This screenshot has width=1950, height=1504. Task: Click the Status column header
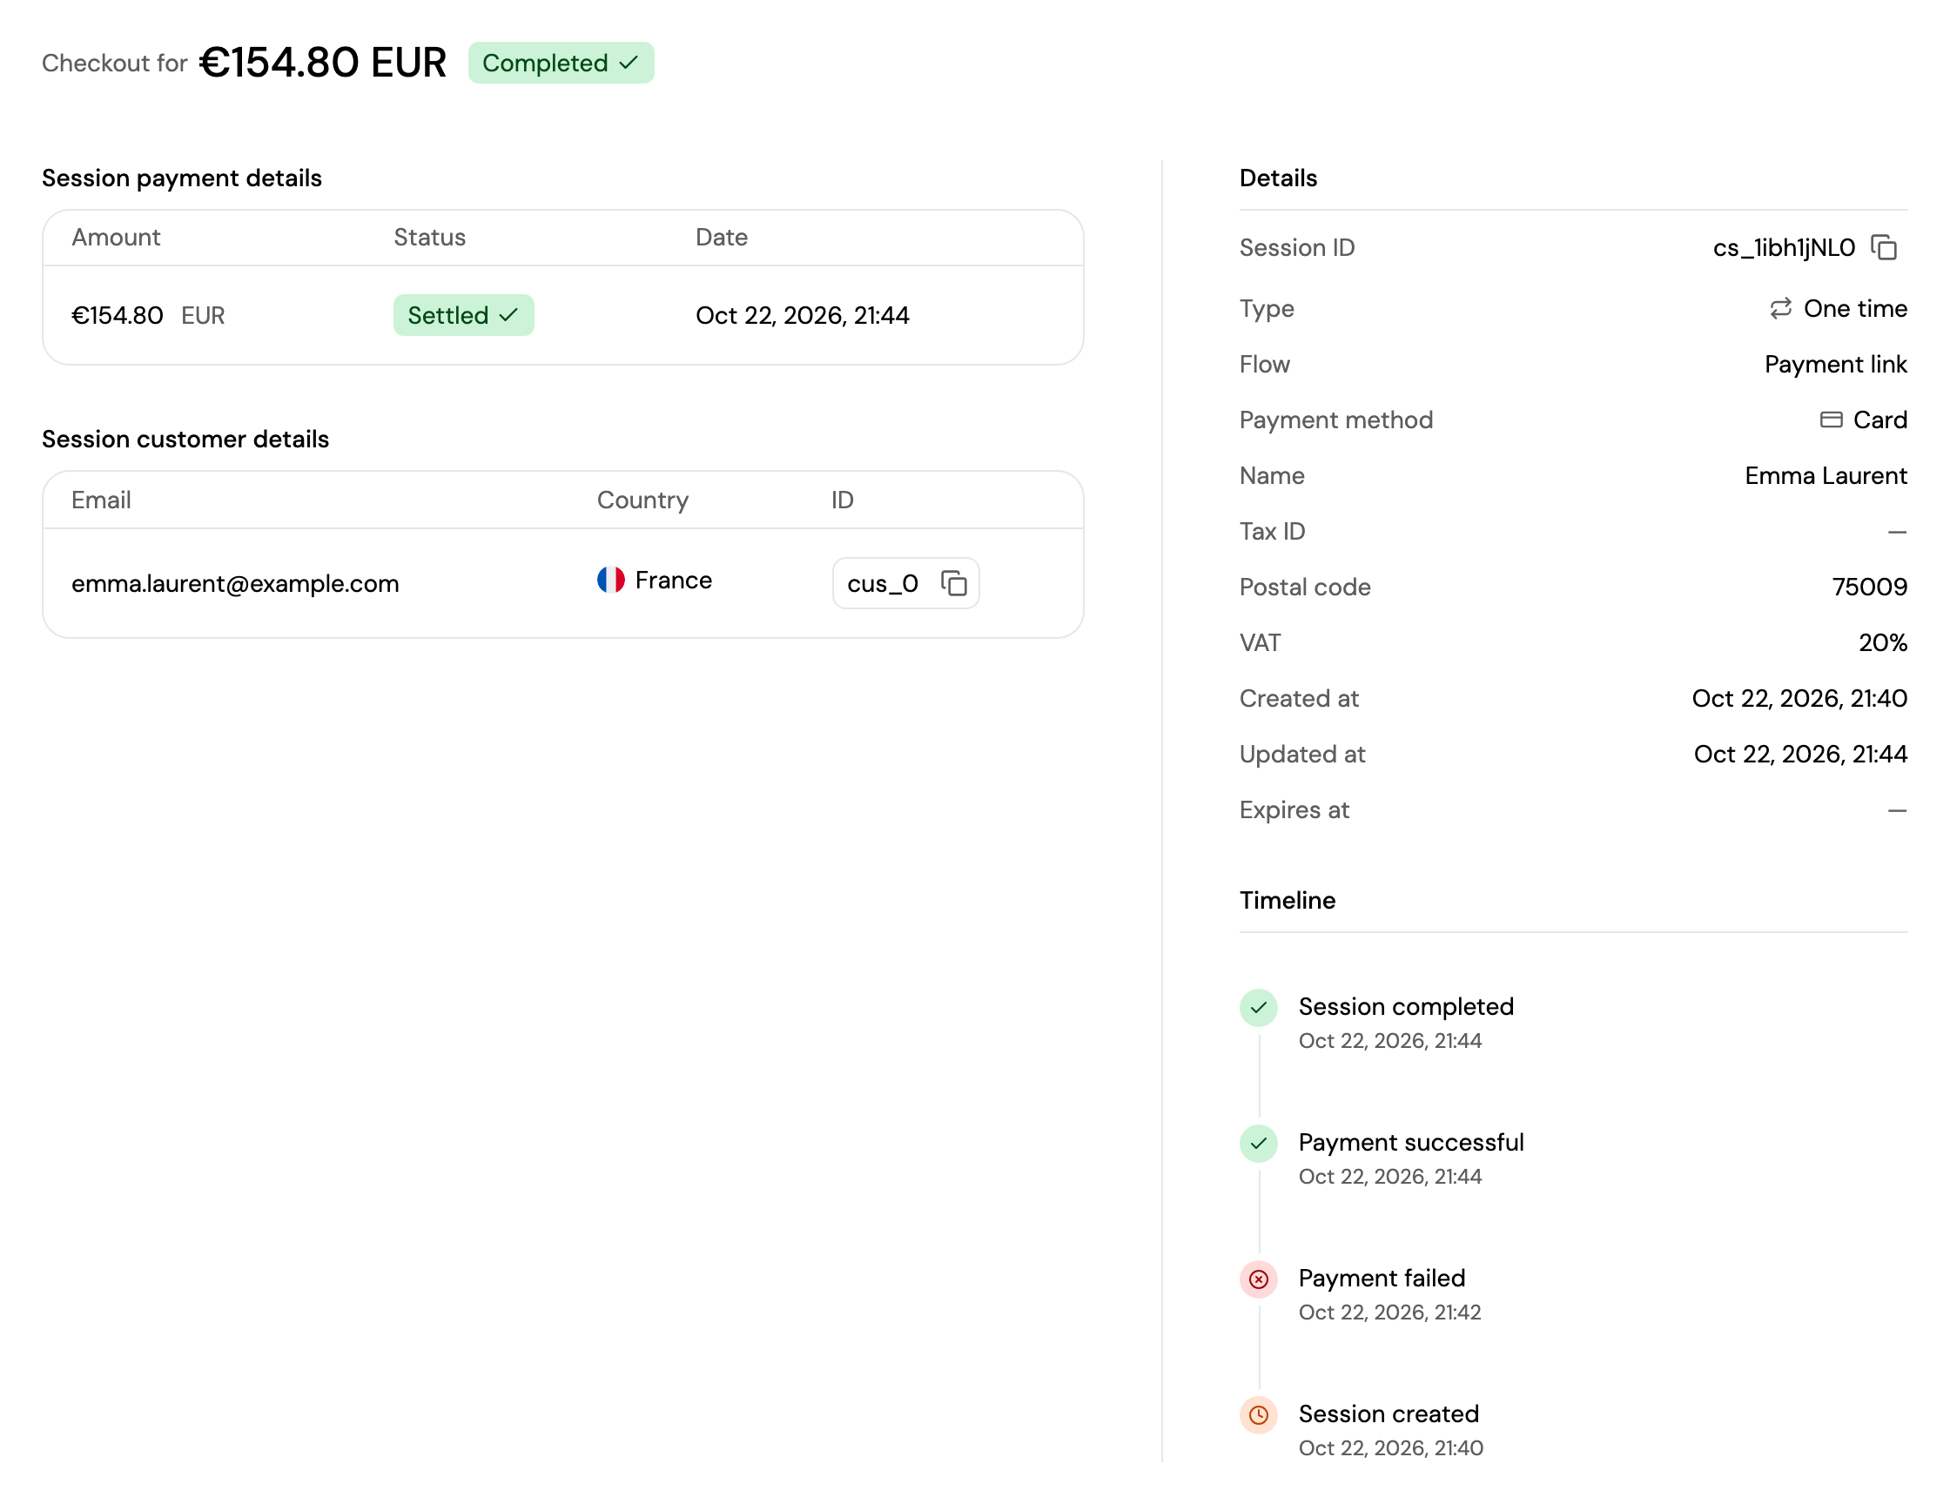coord(429,238)
